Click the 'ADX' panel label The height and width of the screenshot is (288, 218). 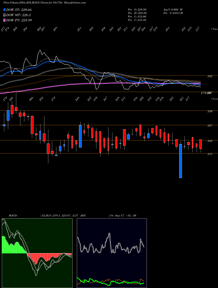83,216
